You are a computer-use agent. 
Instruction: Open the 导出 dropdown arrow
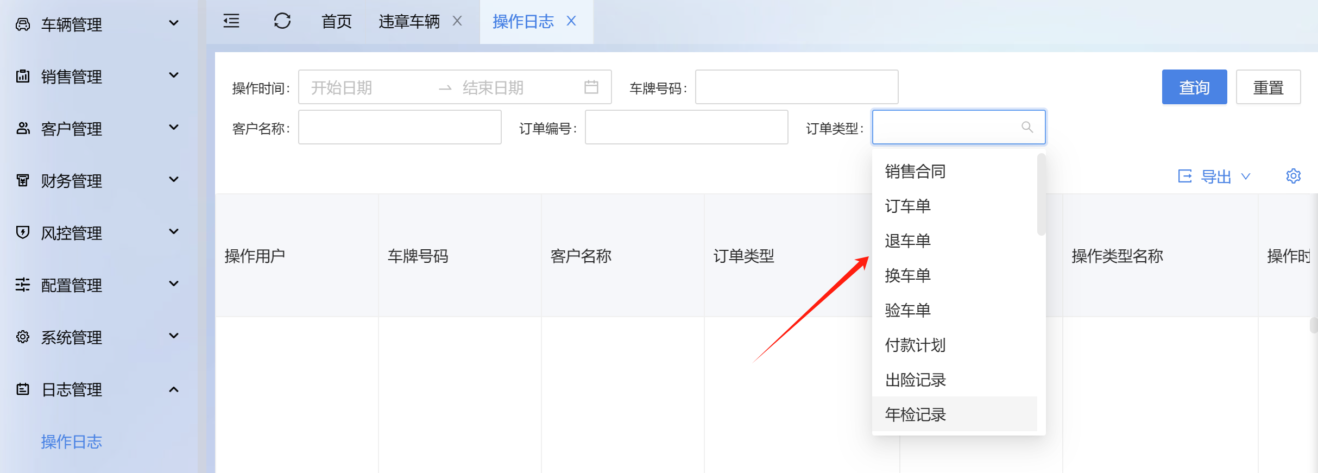point(1246,176)
